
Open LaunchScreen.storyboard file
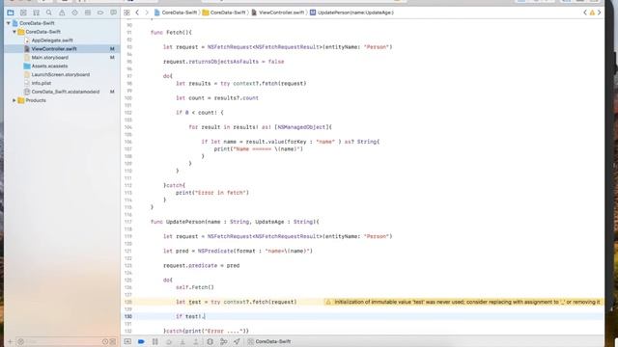(x=60, y=75)
